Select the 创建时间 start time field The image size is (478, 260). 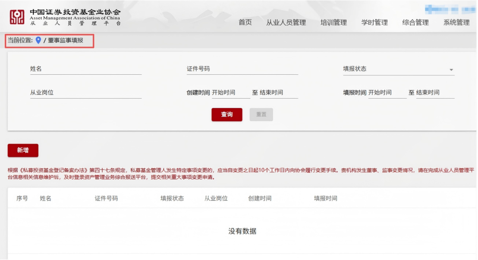231,92
